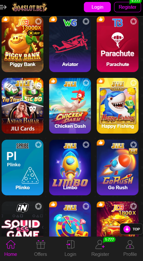Screen dimensions: 143x261
Task: Click the pink Login button
Action: [97, 7]
